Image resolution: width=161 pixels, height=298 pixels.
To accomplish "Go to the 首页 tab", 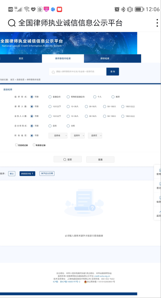I will [21, 59].
